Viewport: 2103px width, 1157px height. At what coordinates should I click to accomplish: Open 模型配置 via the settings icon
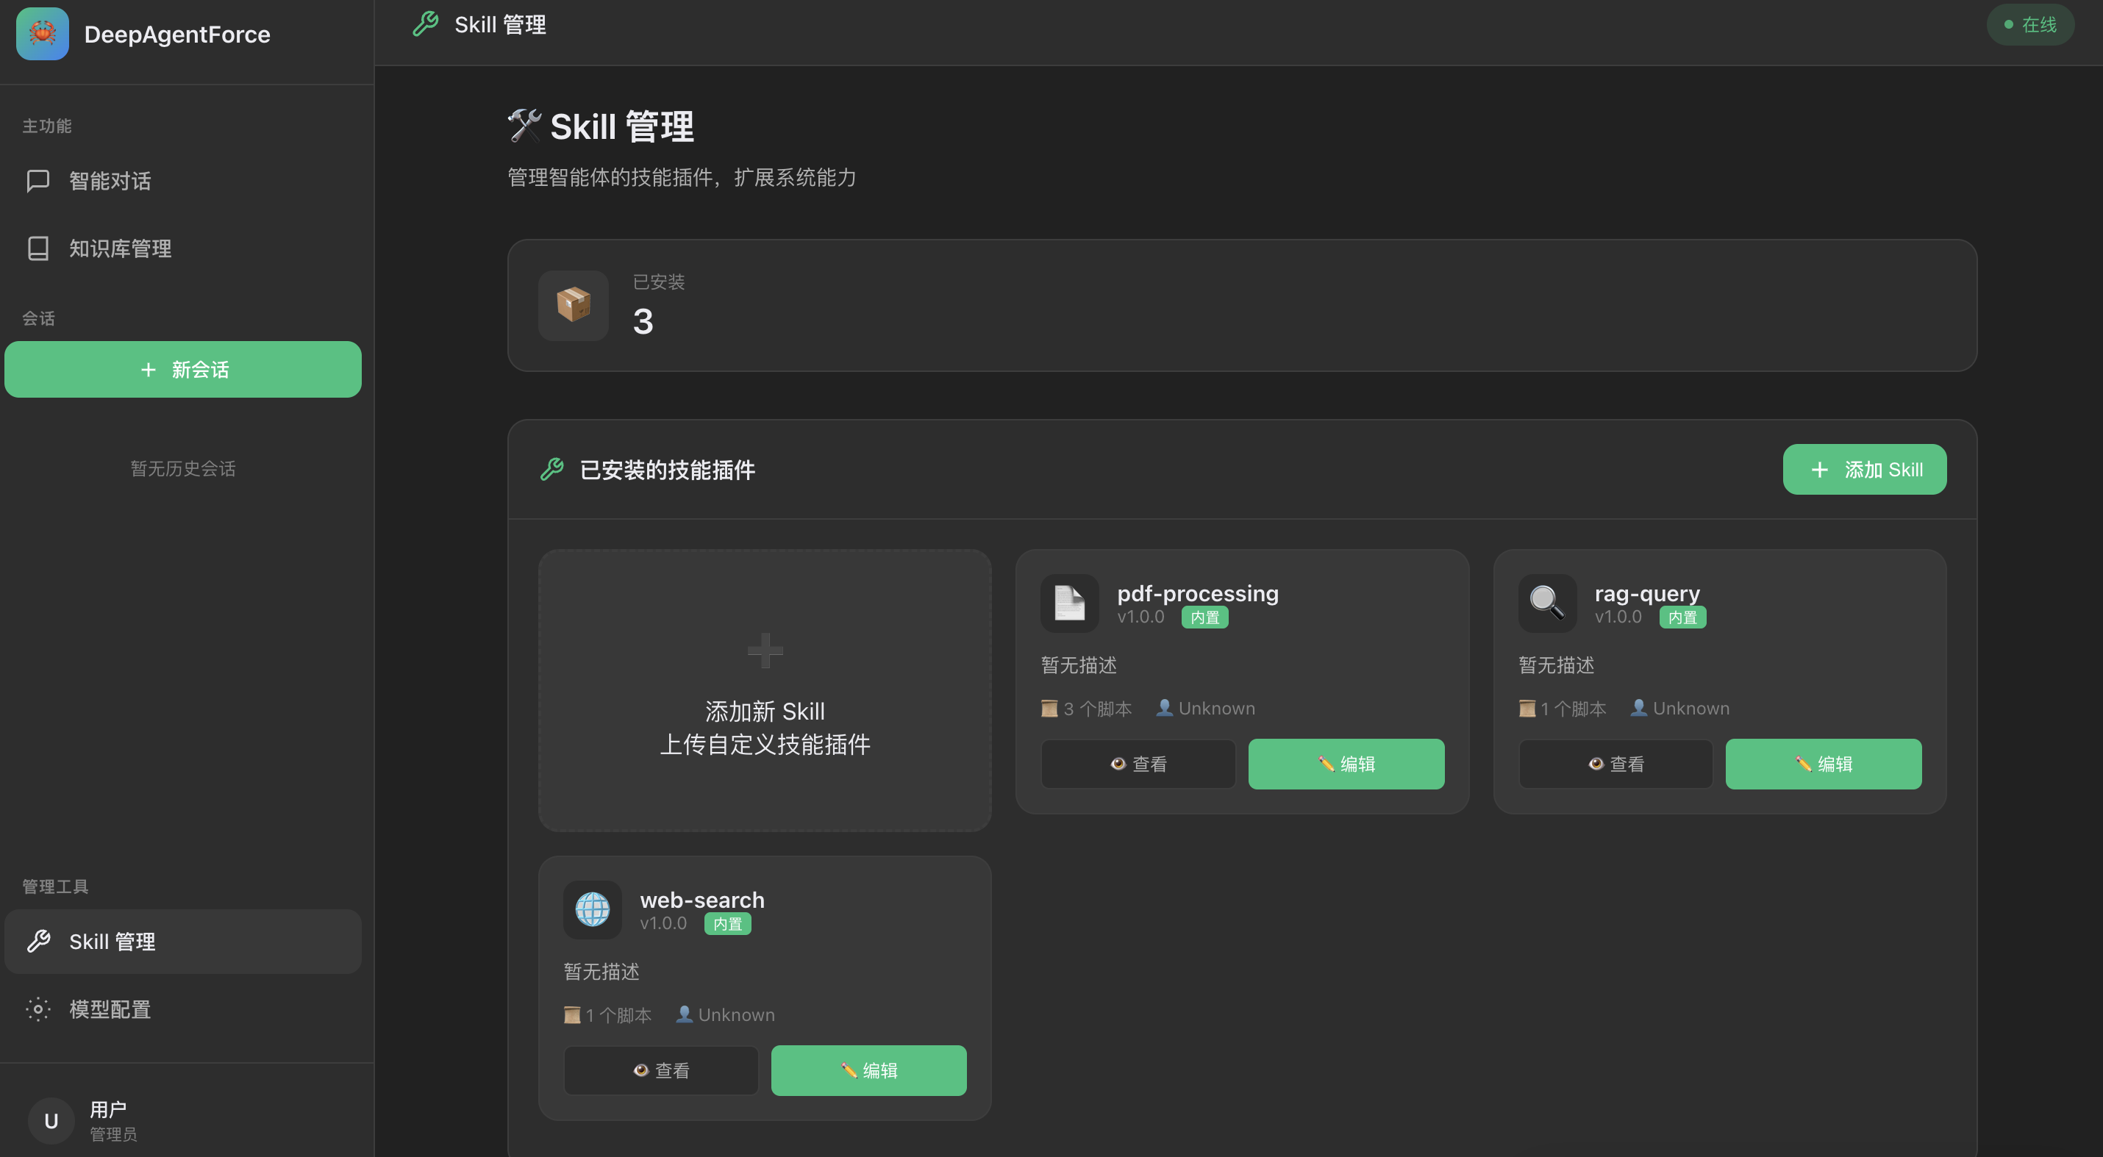pos(38,1009)
